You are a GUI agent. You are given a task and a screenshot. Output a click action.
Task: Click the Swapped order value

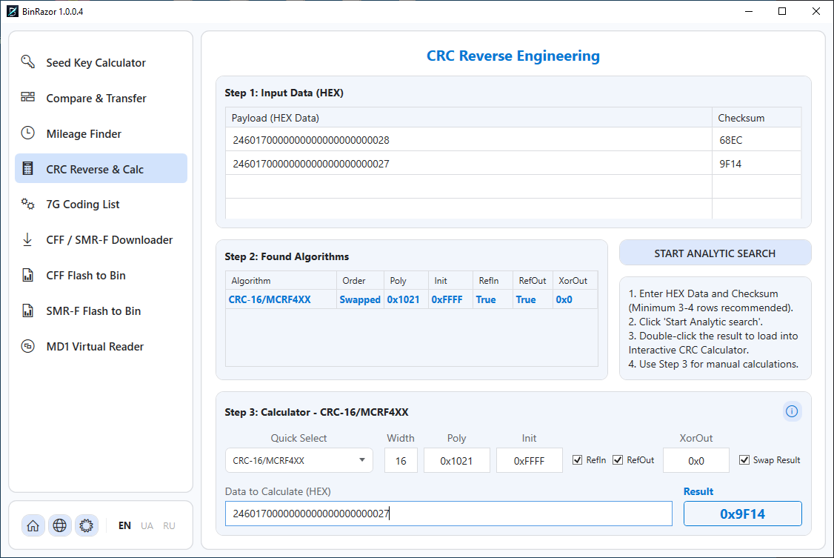tap(360, 299)
